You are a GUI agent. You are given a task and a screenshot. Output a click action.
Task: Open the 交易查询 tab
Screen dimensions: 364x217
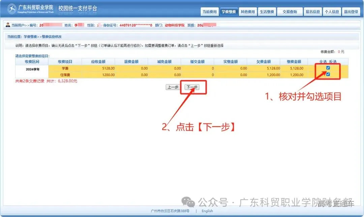[x=290, y=11]
